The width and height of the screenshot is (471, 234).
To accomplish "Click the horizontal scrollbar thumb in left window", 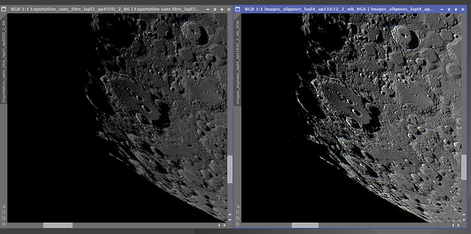I will click(57, 225).
